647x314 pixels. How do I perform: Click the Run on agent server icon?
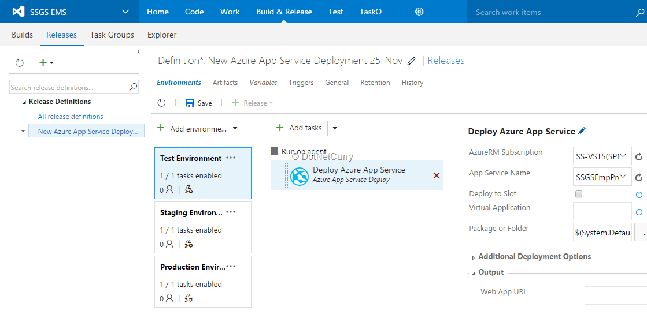click(x=275, y=151)
